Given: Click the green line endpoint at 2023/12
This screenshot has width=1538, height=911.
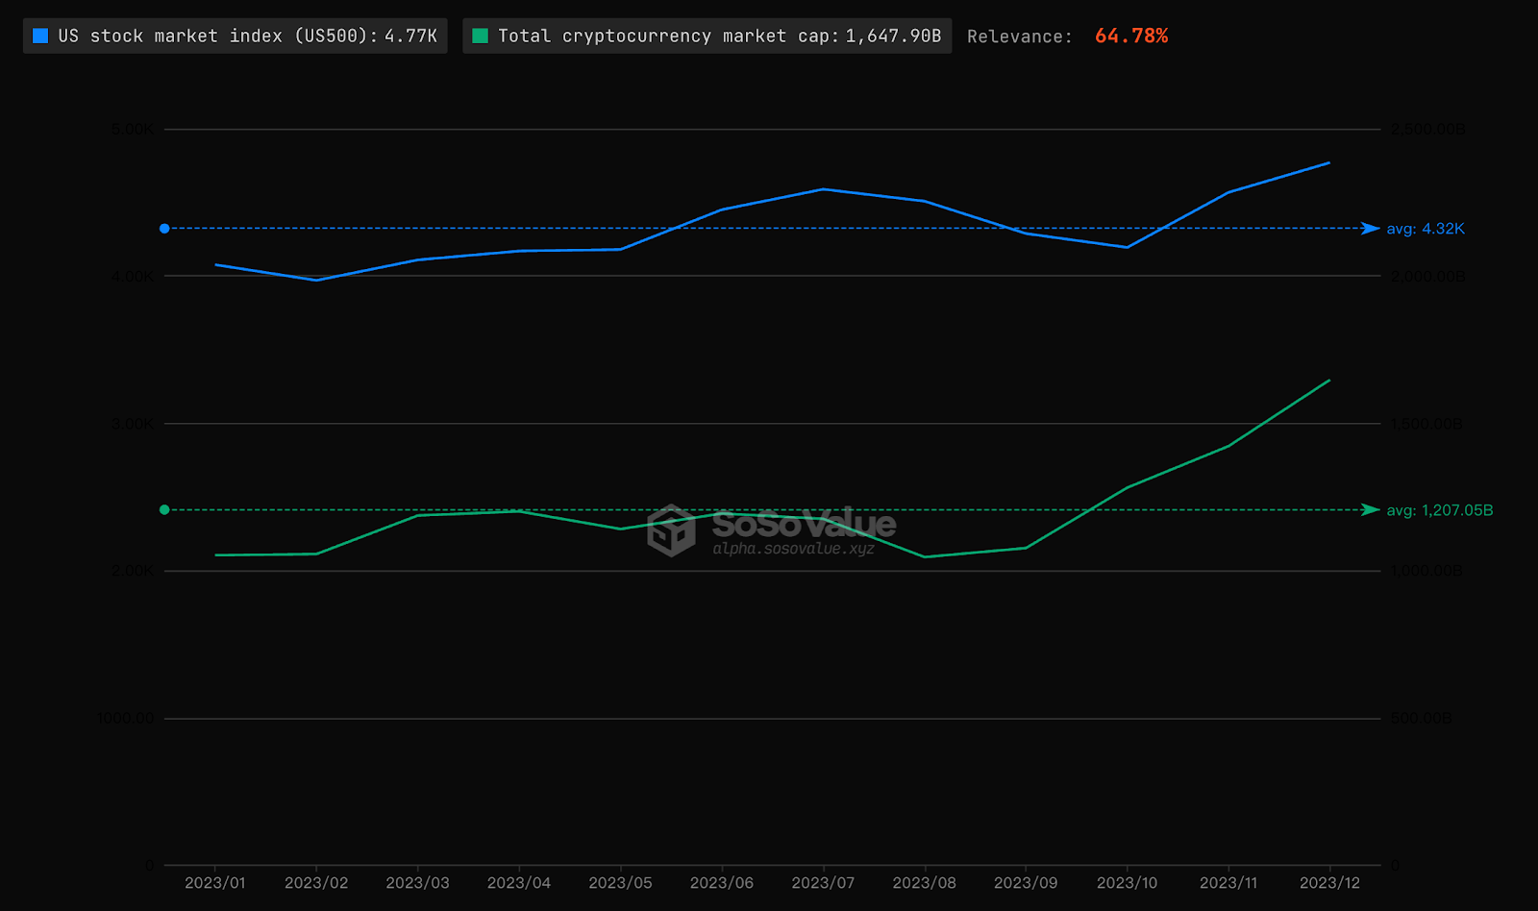Looking at the screenshot, I should pos(1329,381).
